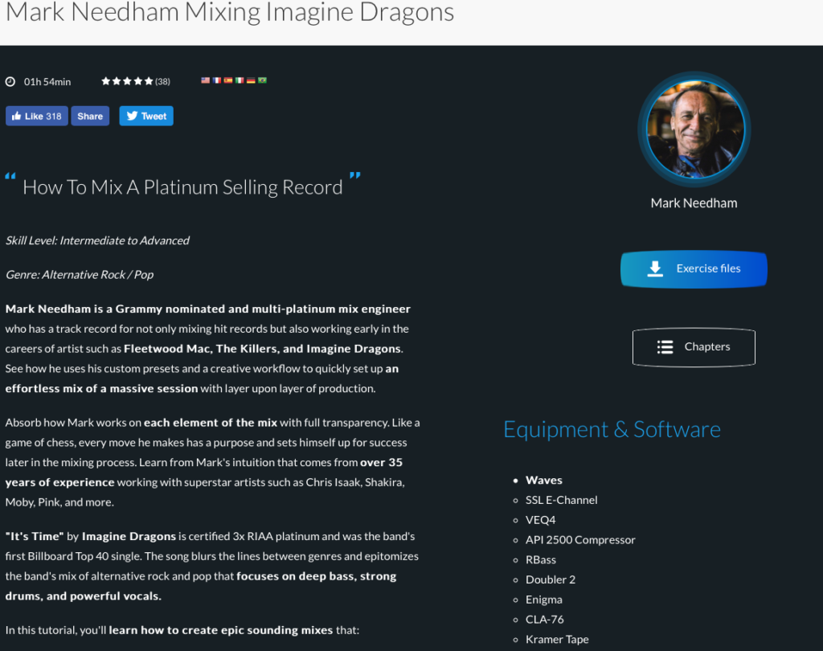The height and width of the screenshot is (651, 823).
Task: Click the "Waves" equipment entry
Action: coord(544,481)
